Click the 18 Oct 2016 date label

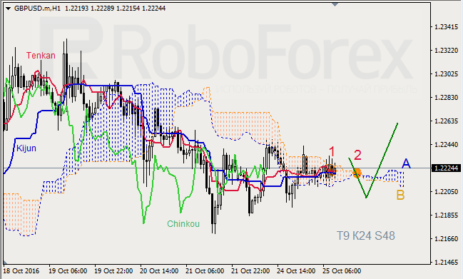click(21, 270)
